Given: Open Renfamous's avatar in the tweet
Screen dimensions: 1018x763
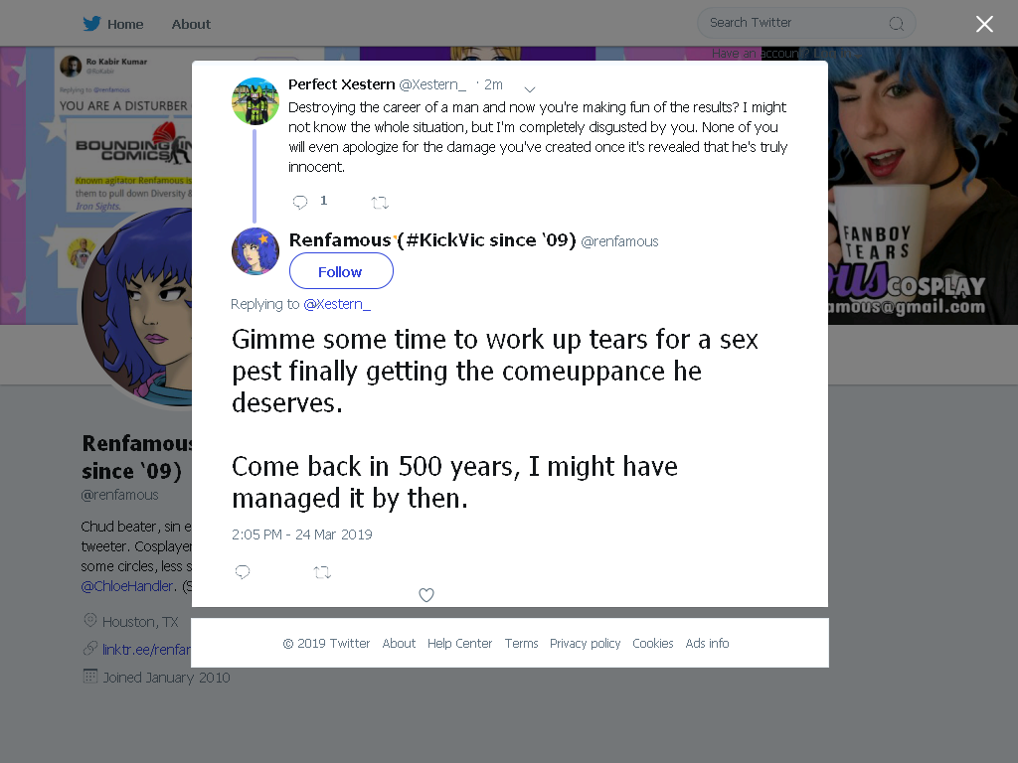Looking at the screenshot, I should coord(255,251).
